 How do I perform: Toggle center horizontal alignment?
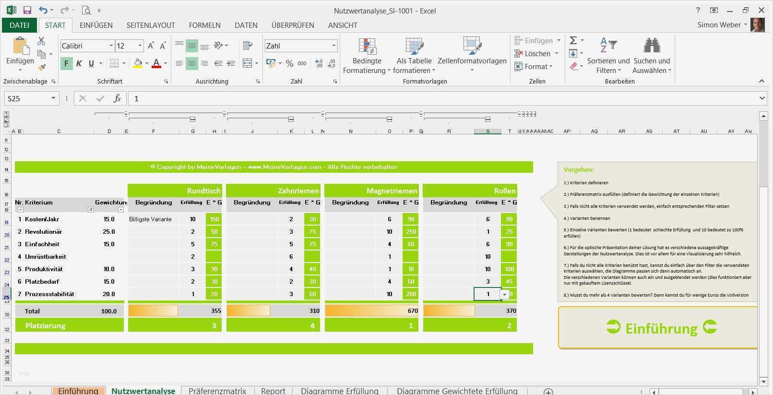click(192, 63)
